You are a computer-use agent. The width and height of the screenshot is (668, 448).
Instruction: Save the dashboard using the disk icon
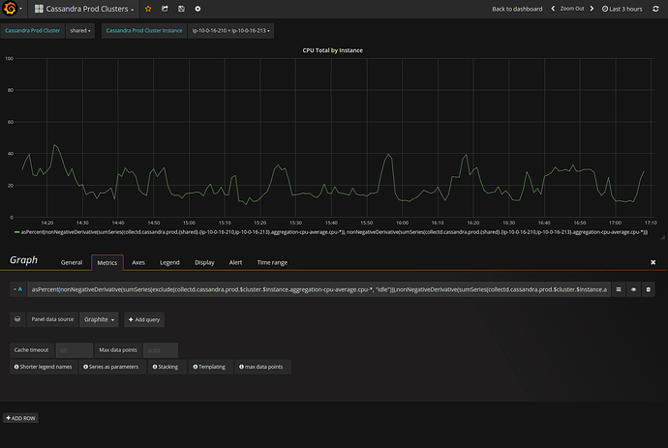point(180,9)
